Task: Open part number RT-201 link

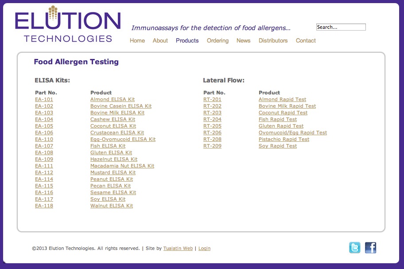Action: point(212,99)
